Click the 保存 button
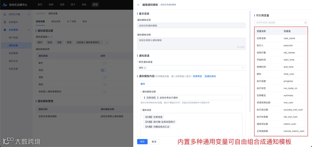Image resolution: width=312 pixels, height=147 pixels. tap(142, 142)
